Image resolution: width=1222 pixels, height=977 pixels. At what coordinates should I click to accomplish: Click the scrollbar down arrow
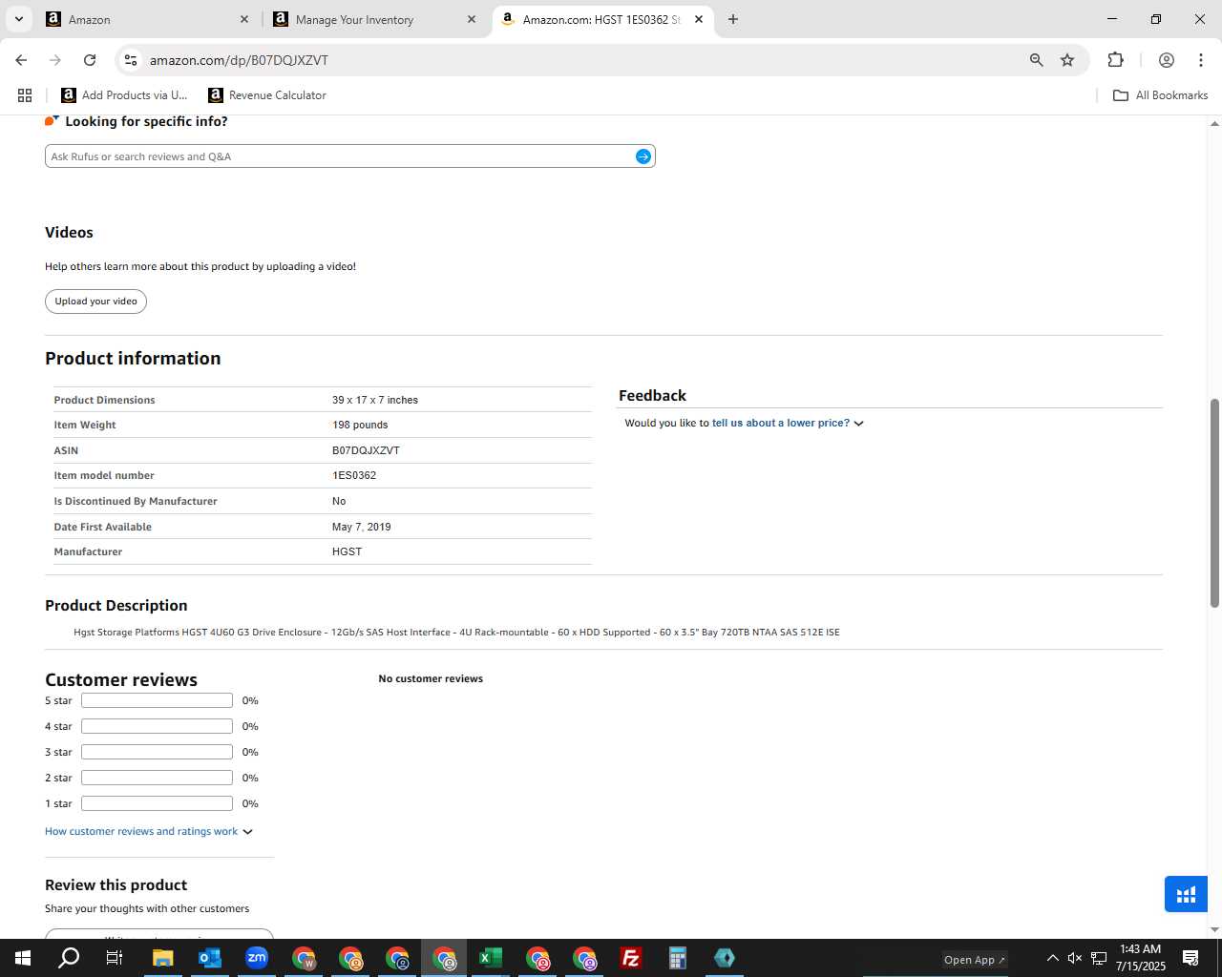coord(1214,929)
